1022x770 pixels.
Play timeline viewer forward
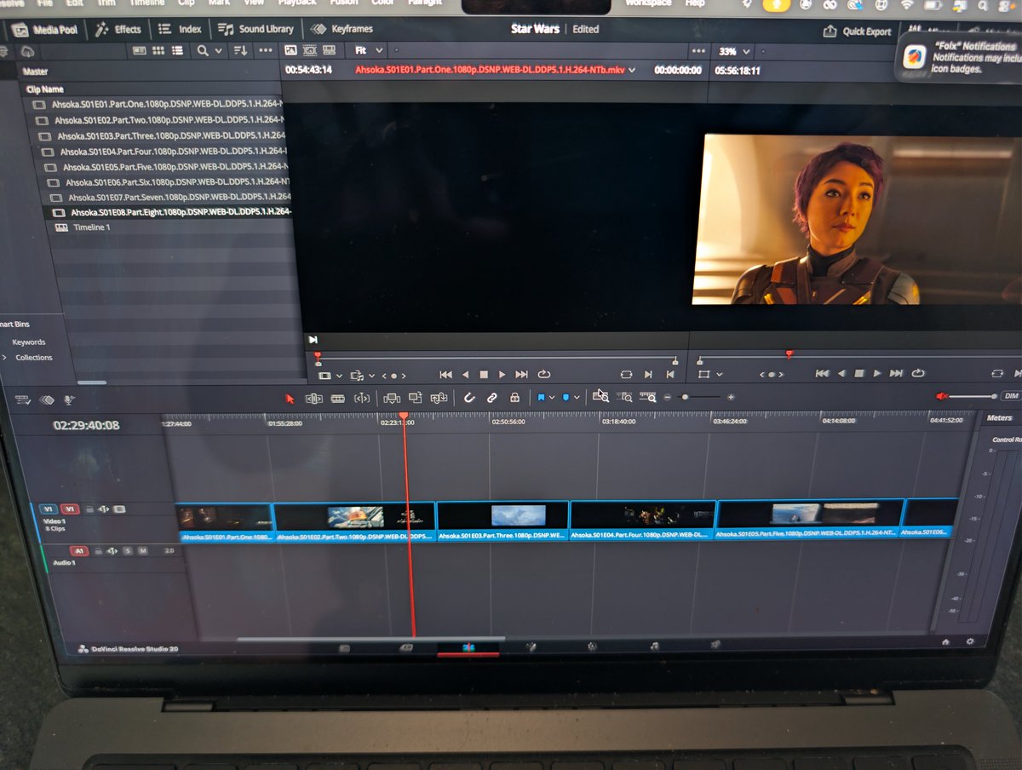point(878,373)
